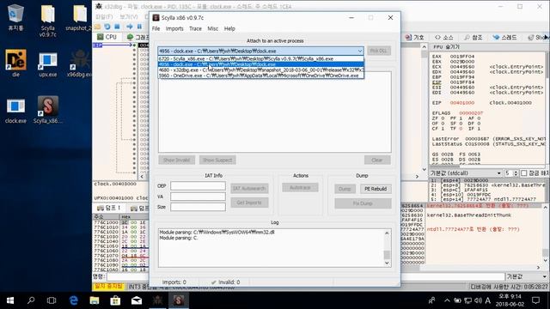This screenshot has height=309, width=550.
Task: Collapse the process selection combo box arrow
Action: pyautogui.click(x=360, y=51)
